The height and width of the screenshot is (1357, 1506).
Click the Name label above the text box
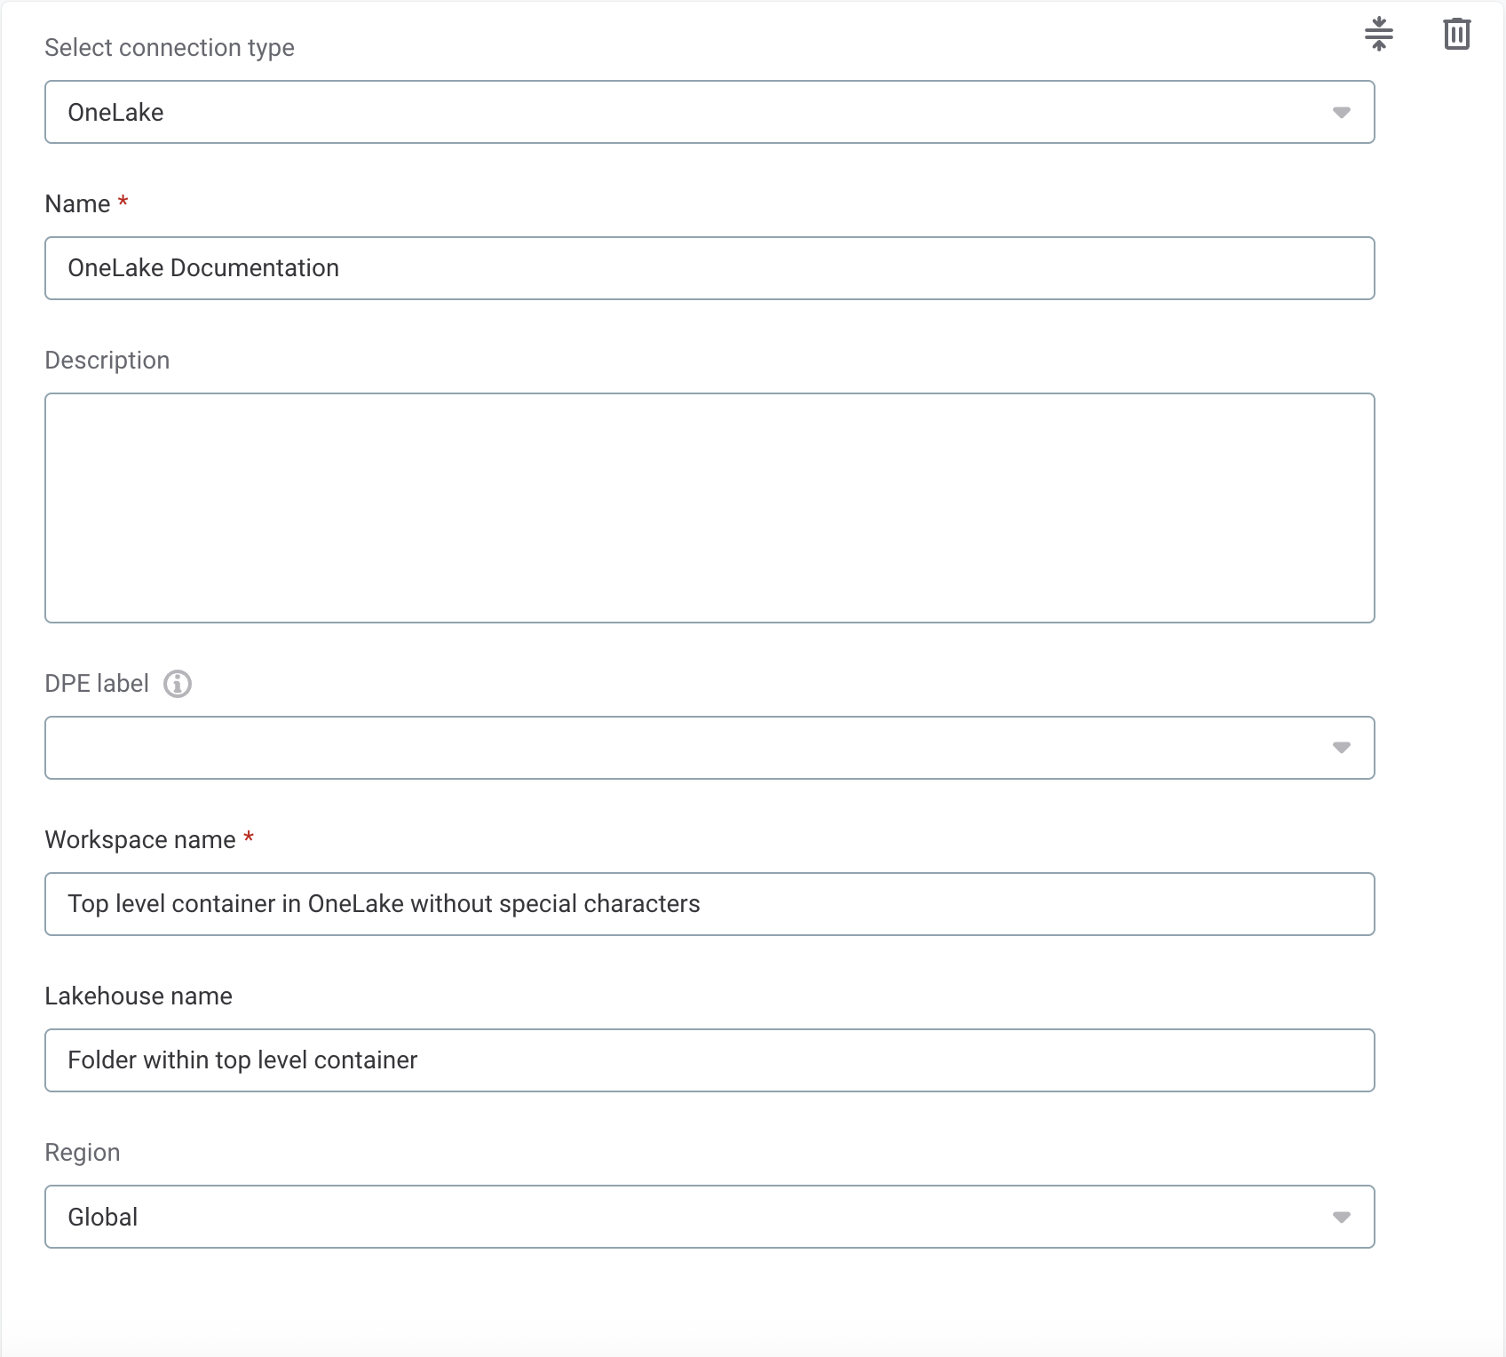click(x=78, y=202)
